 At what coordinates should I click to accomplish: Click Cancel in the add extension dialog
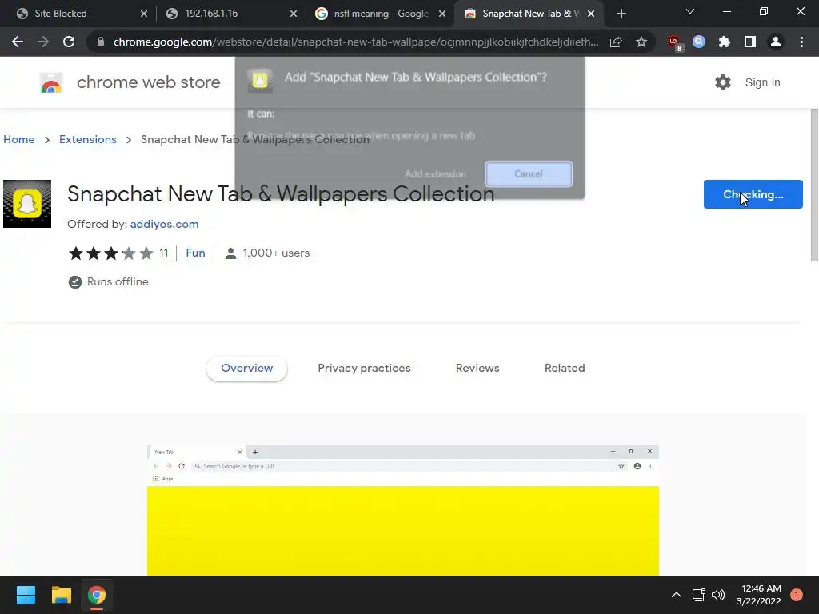(529, 173)
